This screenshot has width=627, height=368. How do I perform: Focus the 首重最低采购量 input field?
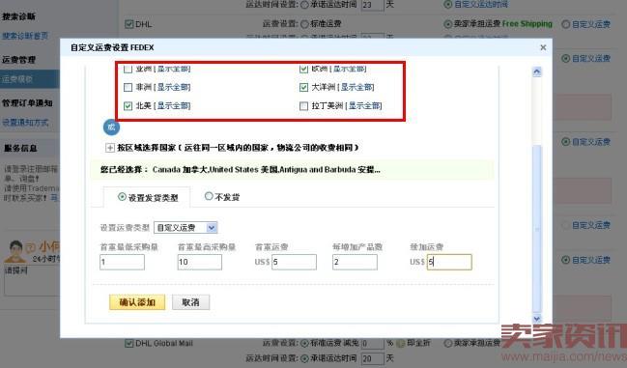pyautogui.click(x=122, y=262)
